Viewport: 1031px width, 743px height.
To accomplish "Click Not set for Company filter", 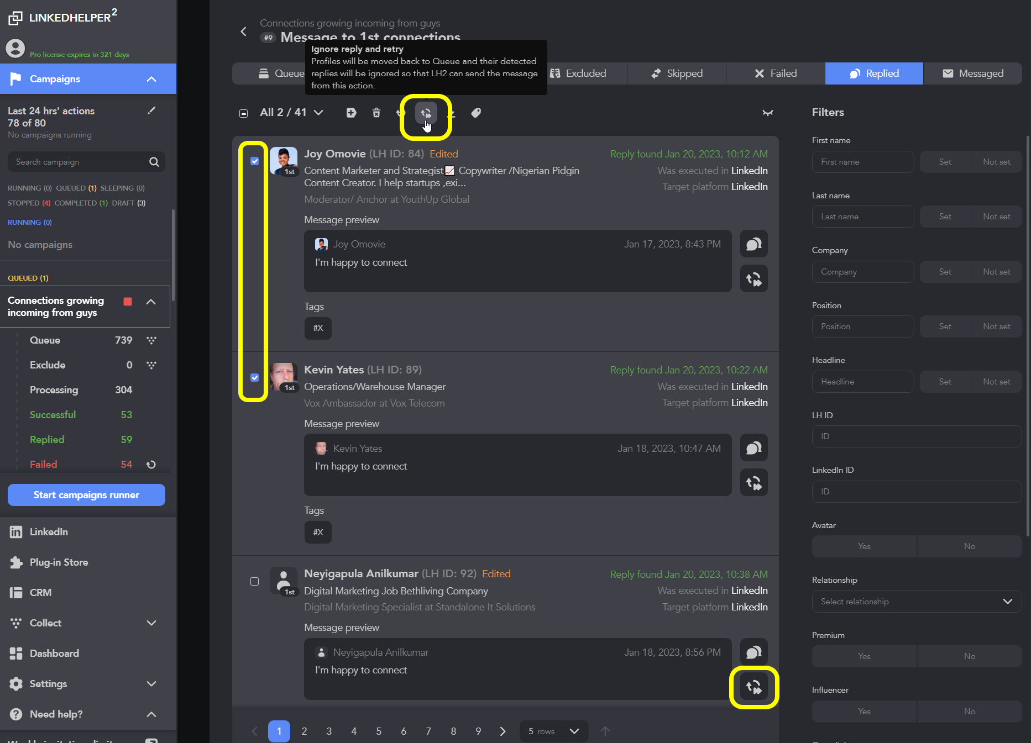I will click(x=996, y=272).
